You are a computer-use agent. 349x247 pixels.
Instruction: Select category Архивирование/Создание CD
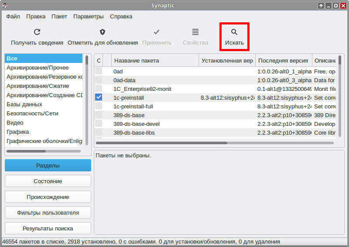click(x=44, y=95)
